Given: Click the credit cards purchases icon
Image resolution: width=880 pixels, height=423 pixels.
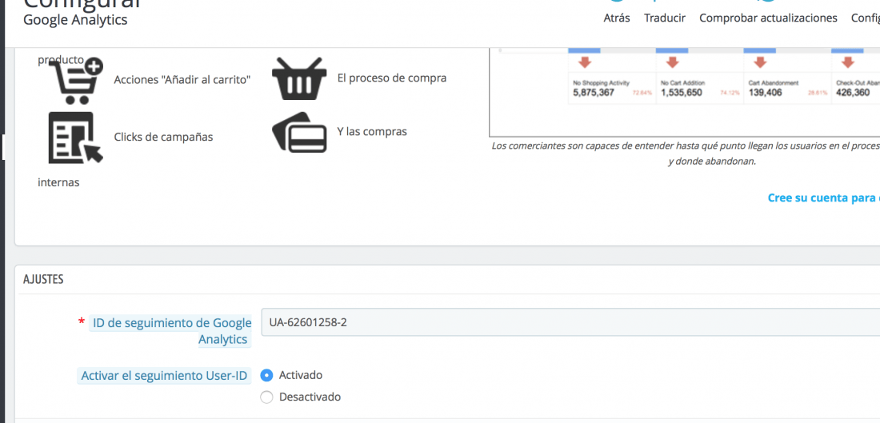Looking at the screenshot, I should pos(299,133).
